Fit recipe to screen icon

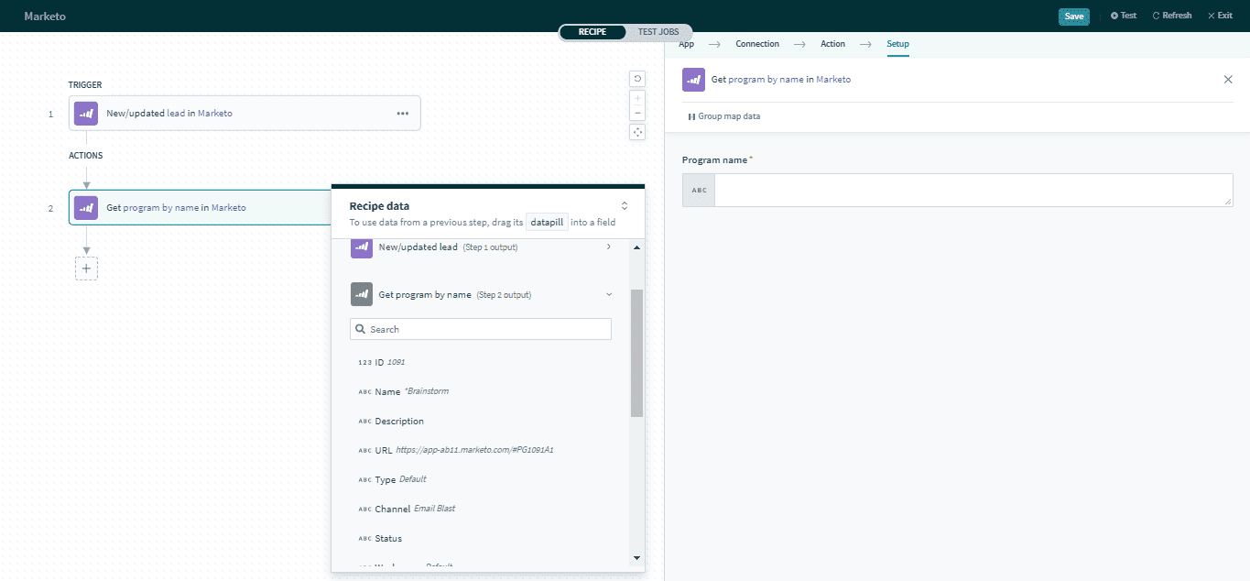point(637,132)
